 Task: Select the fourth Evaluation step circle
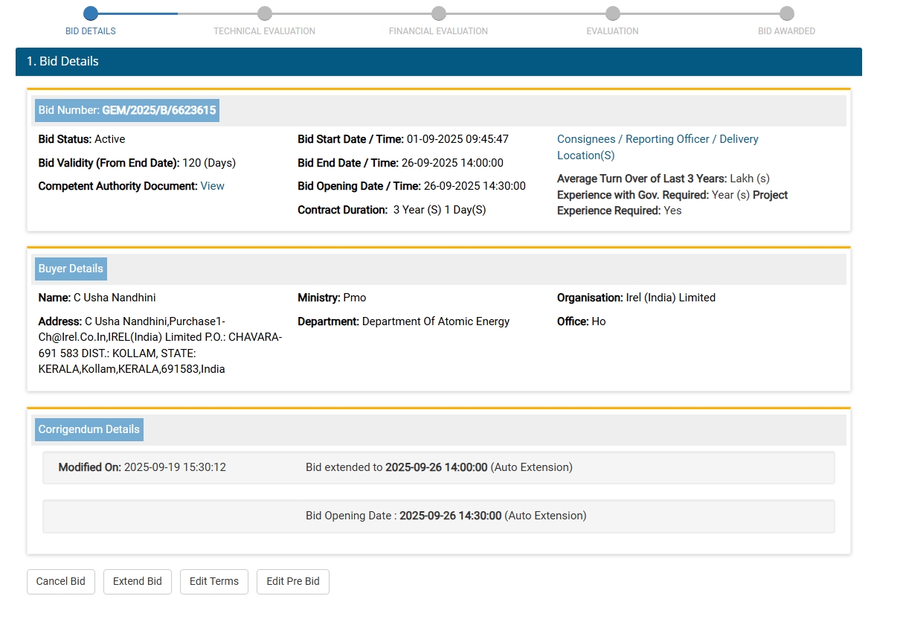[612, 13]
